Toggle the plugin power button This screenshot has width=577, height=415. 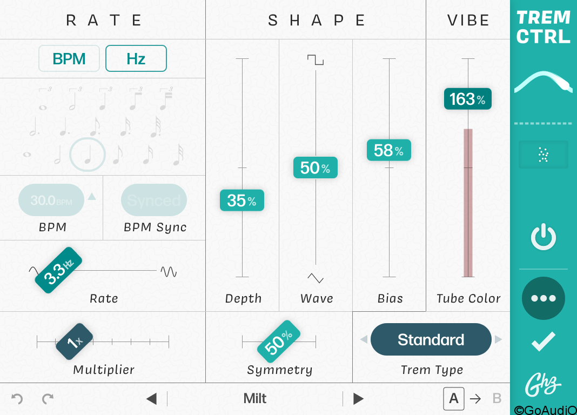coord(543,237)
